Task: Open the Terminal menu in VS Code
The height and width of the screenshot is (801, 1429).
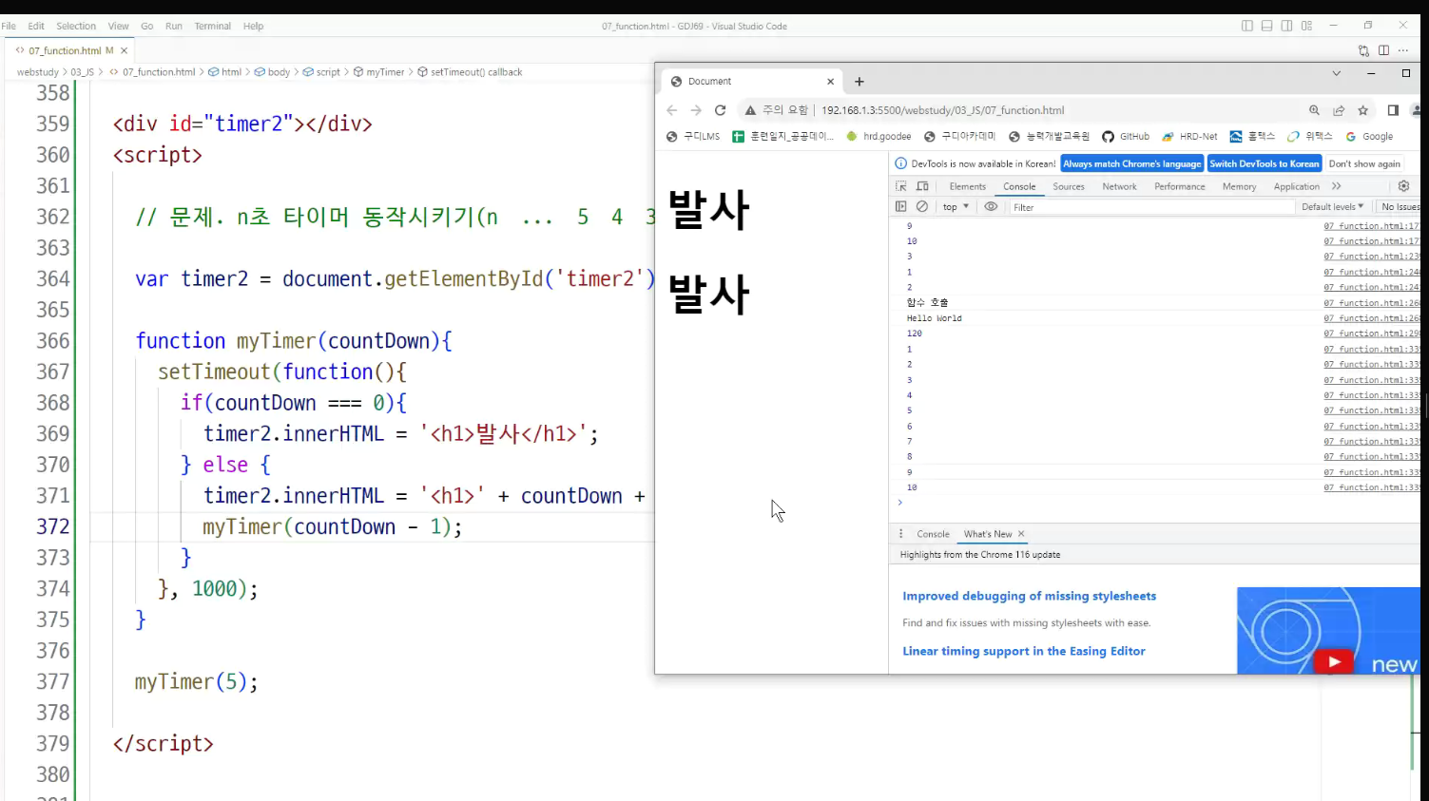Action: (x=213, y=26)
